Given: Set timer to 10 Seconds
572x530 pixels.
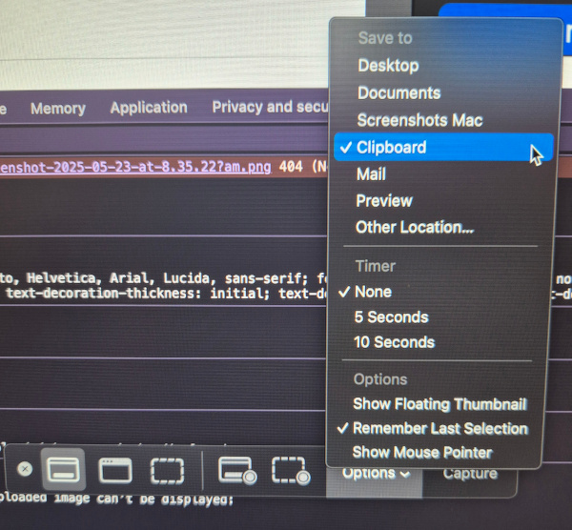Looking at the screenshot, I should pyautogui.click(x=395, y=342).
